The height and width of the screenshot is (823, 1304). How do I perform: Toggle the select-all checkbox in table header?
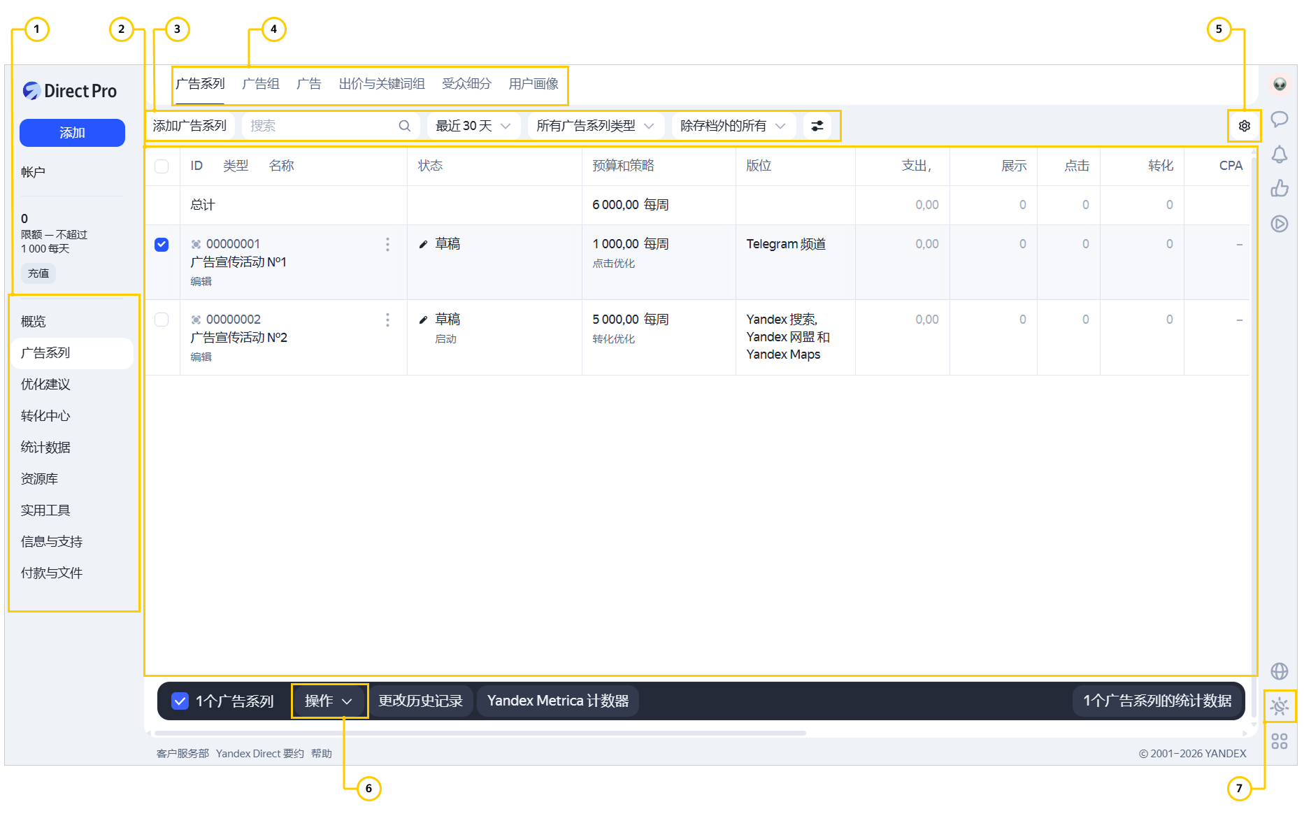(162, 166)
